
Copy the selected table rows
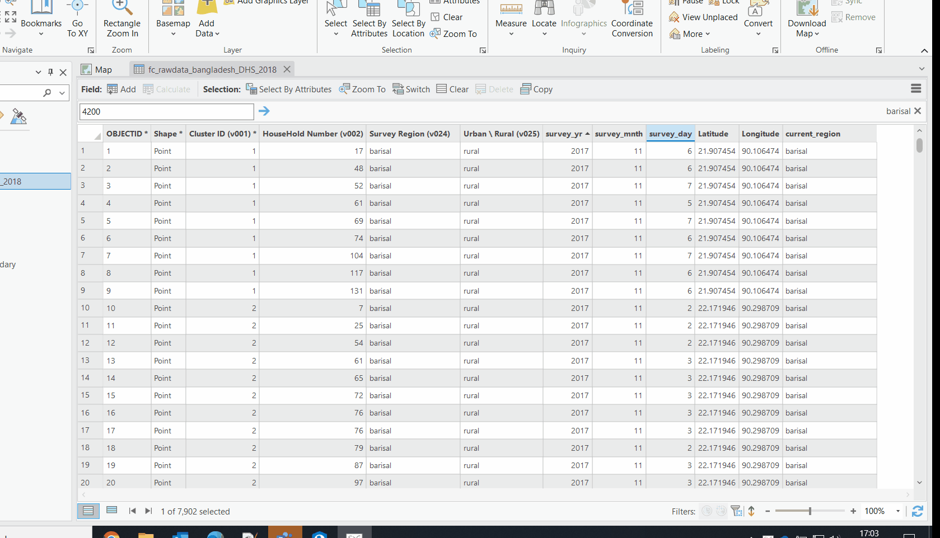535,89
